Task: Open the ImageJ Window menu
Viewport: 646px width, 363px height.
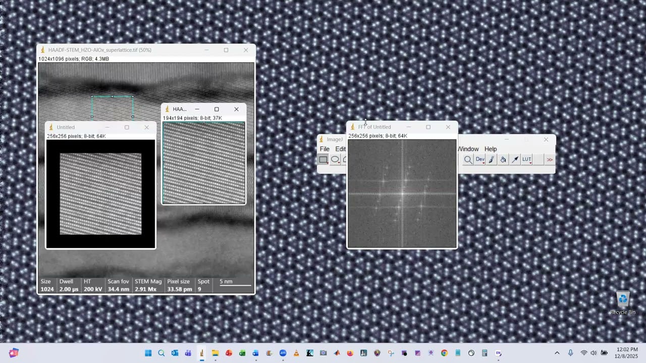Action: (468, 149)
